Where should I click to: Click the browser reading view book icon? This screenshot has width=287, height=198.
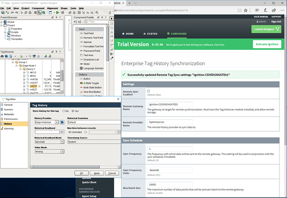240,10
